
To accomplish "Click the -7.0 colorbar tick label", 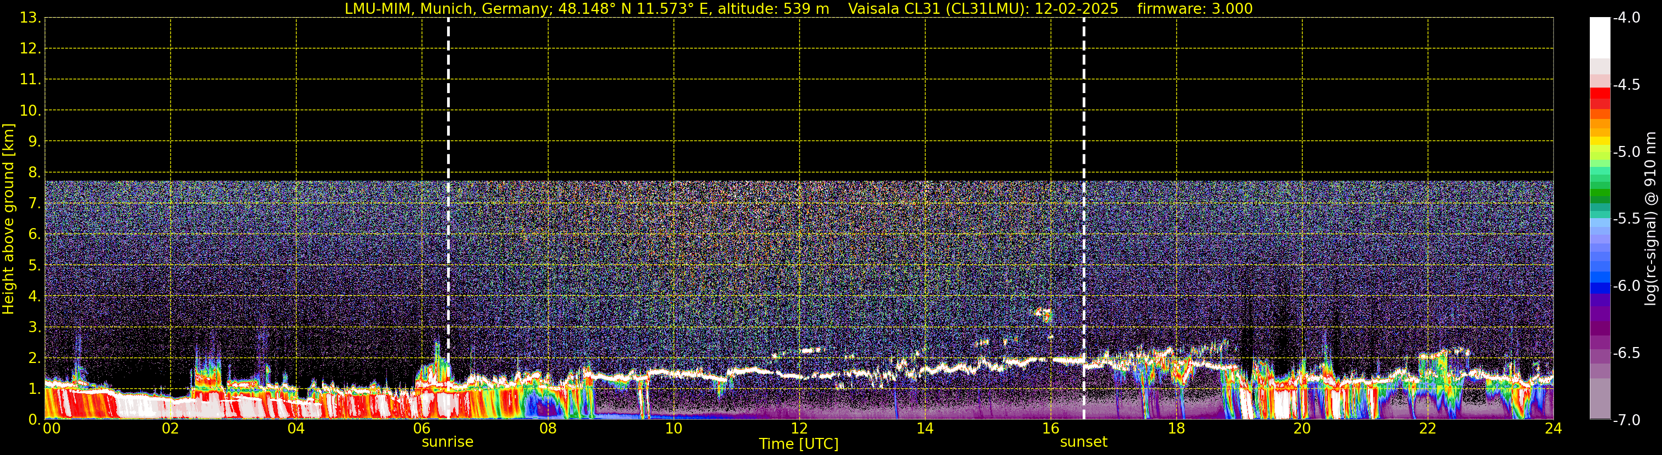I will tap(1626, 420).
